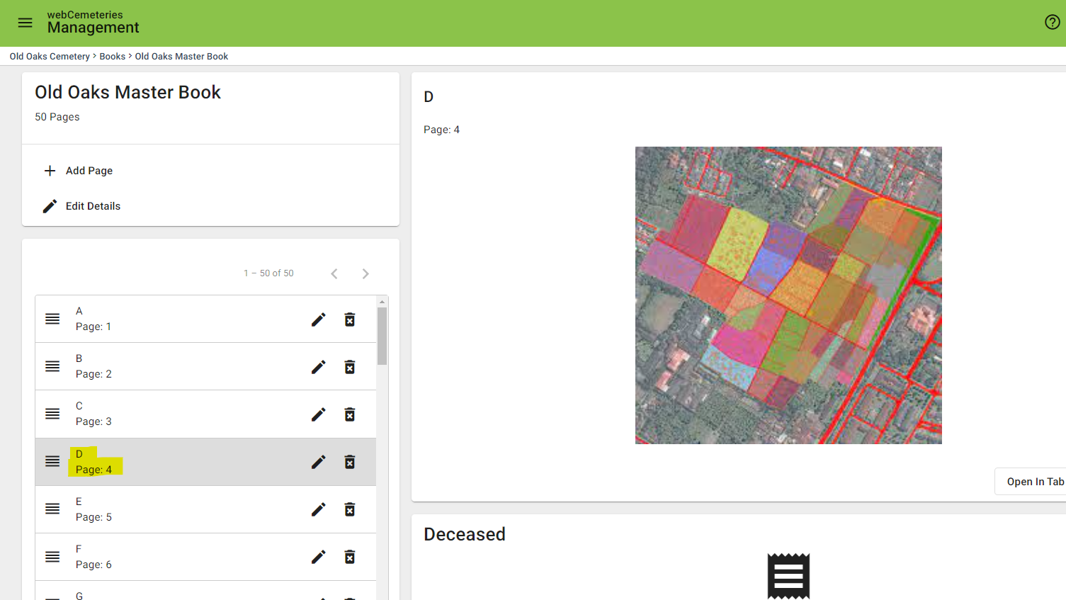Viewport: 1066px width, 600px height.
Task: Edit page C with the pencil icon
Action: pyautogui.click(x=319, y=414)
